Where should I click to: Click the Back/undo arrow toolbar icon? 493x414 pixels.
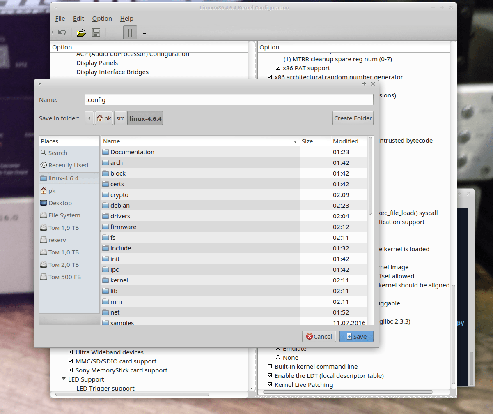click(62, 32)
